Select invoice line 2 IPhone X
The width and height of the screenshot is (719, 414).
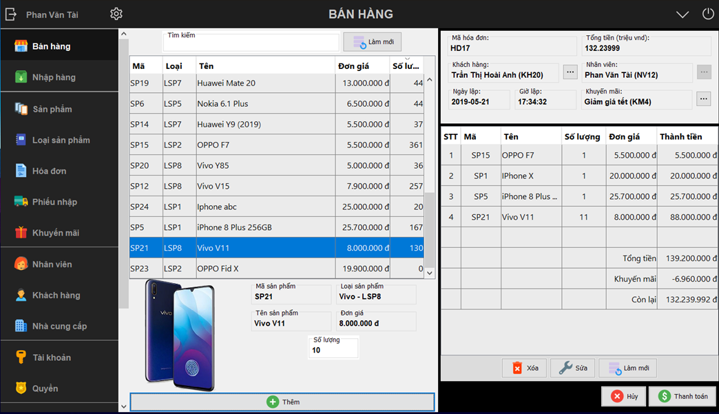click(580, 176)
